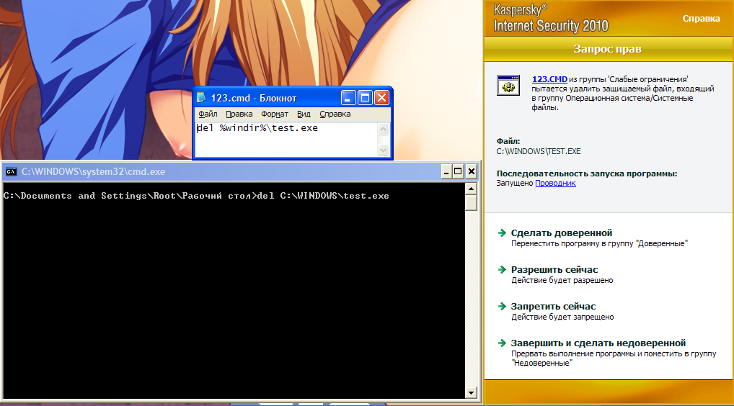Screen dimensions: 734x406
Task: Click the Notepad scrollbar up arrow
Action: coord(384,129)
